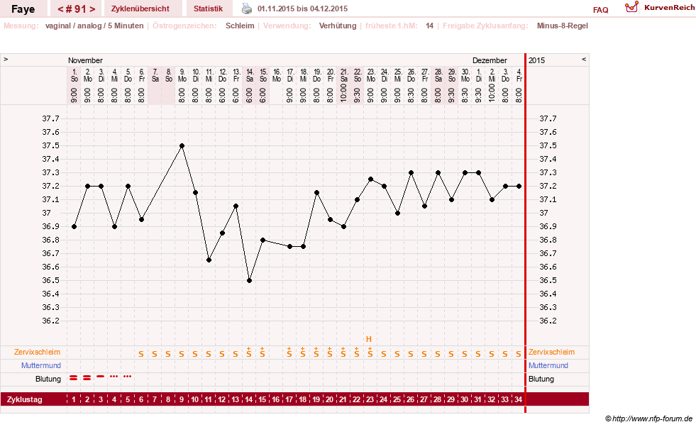This screenshot has height=427, width=696.
Task: Click the 37.7 label on left axis
Action: coord(50,118)
